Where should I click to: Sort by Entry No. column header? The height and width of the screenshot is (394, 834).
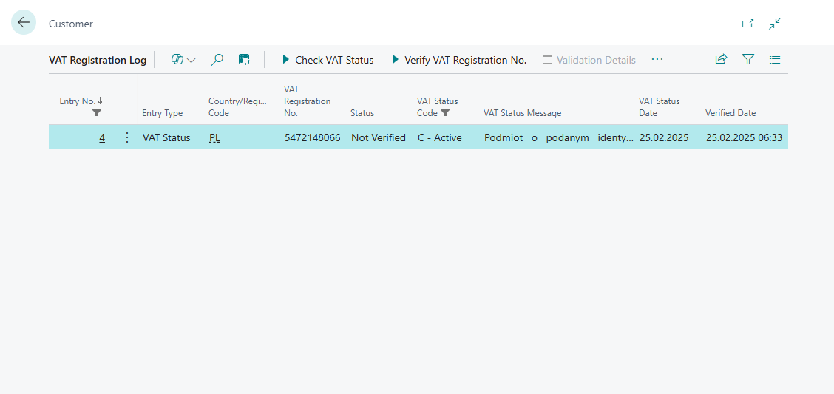(81, 101)
